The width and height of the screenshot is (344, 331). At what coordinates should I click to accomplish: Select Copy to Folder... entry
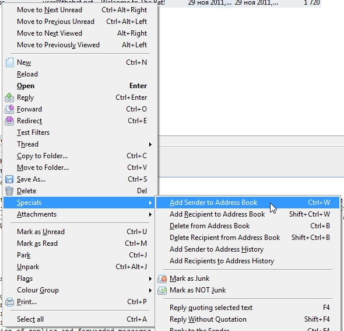(80, 156)
